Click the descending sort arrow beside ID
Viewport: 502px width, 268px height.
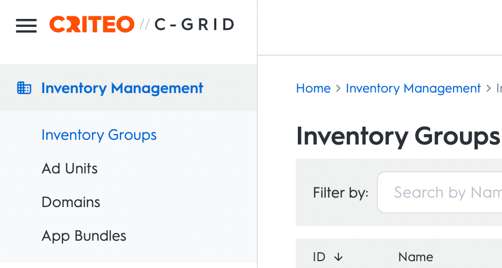point(338,257)
